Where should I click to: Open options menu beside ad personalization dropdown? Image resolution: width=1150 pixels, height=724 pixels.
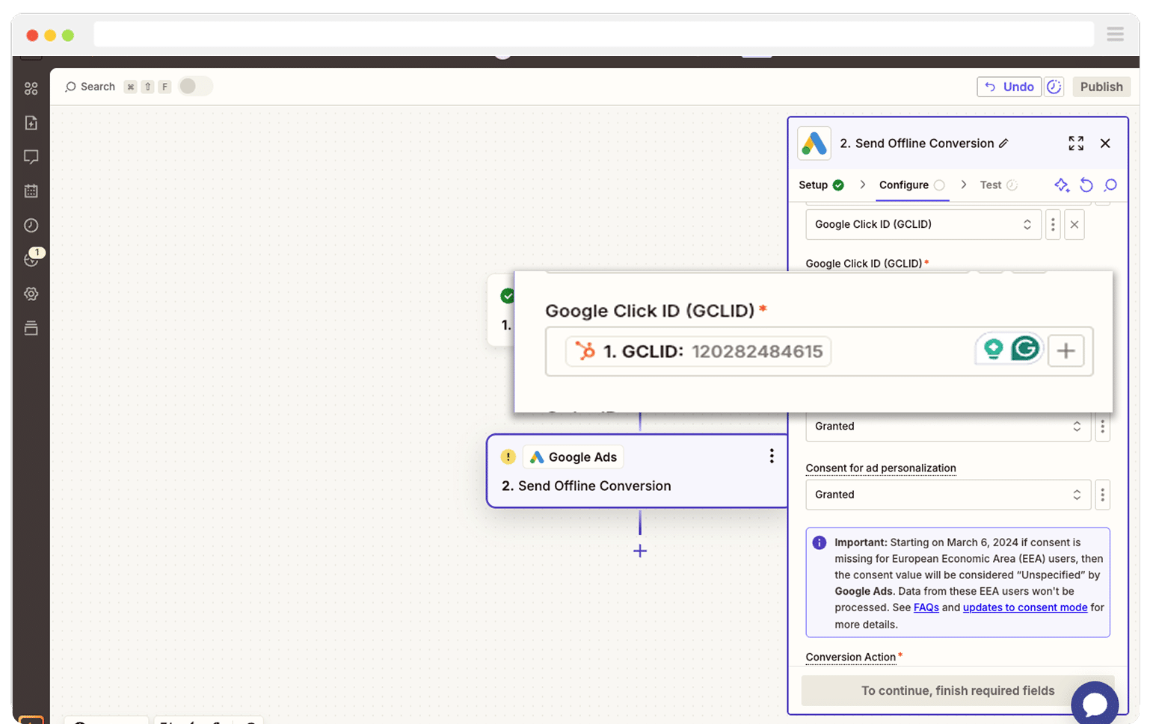[x=1102, y=495]
